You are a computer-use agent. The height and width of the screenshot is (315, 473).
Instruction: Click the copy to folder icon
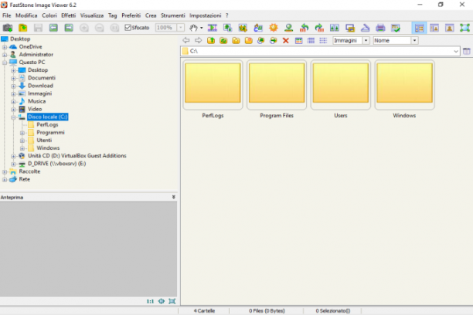261,40
